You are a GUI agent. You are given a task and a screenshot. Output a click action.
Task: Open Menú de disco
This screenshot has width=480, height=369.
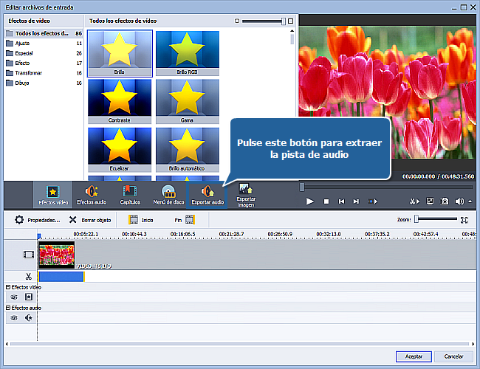[168, 196]
